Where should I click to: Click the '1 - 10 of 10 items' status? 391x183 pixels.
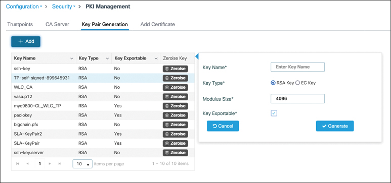[170, 164]
